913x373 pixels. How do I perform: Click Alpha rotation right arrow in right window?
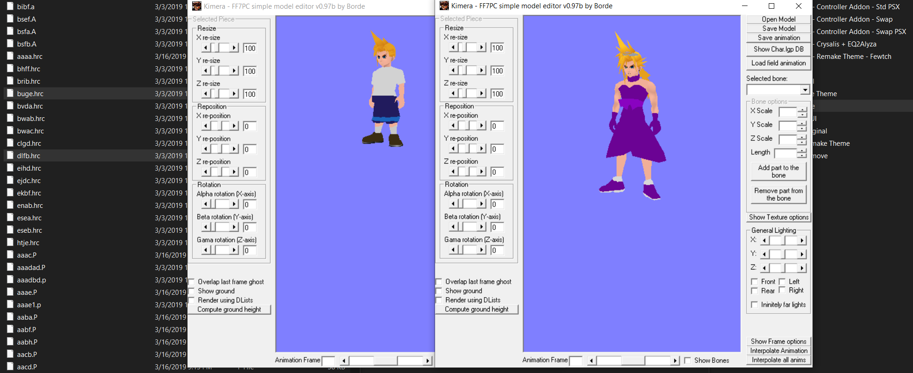[482, 204]
